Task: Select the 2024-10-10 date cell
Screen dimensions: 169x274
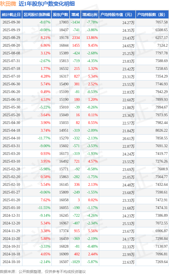Action: (11, 262)
